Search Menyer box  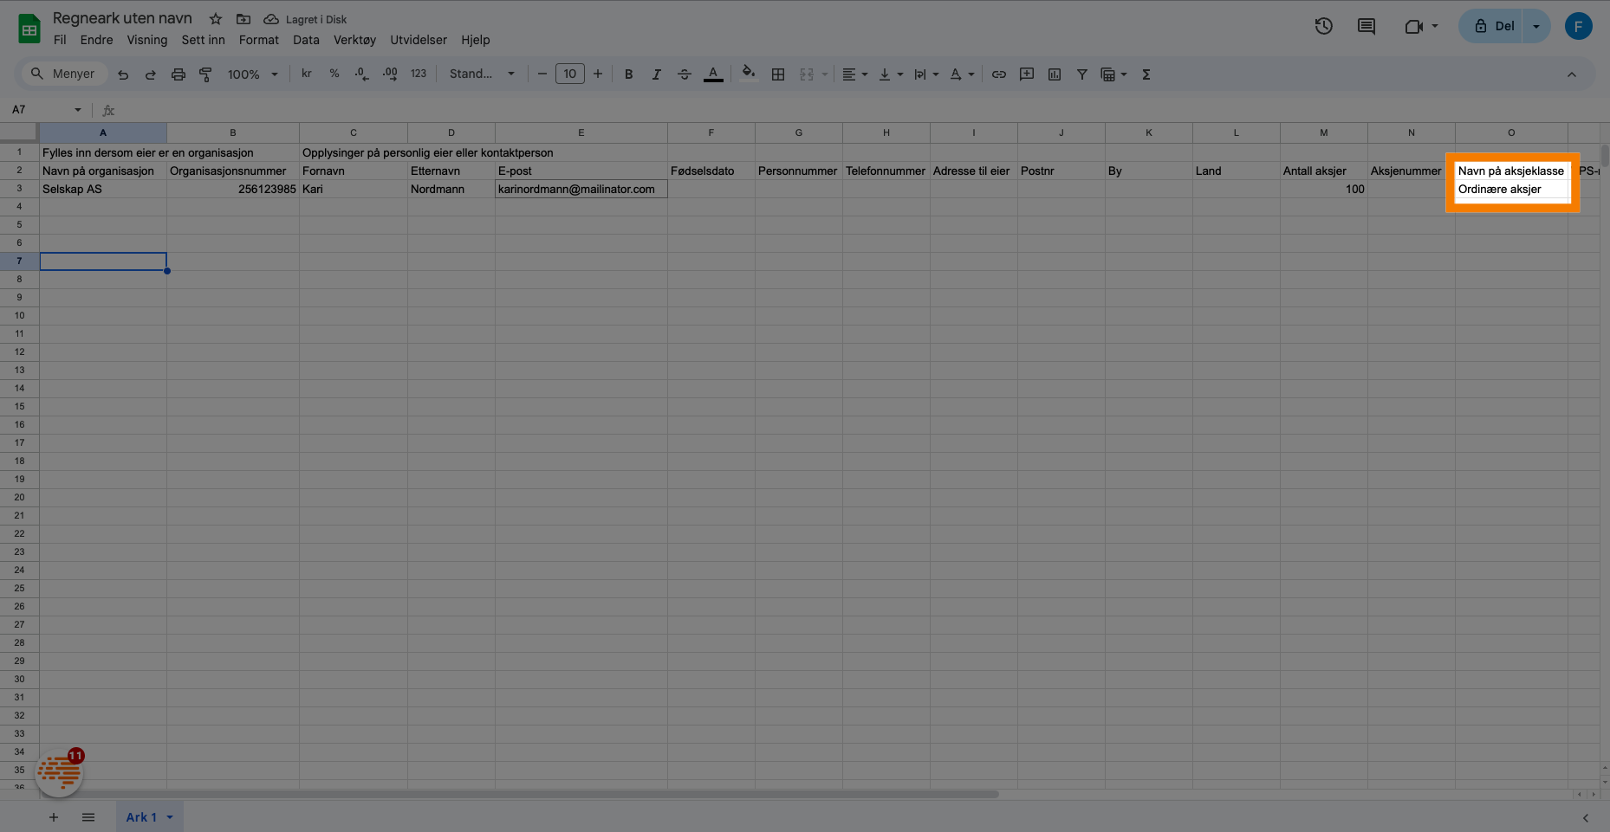pyautogui.click(x=63, y=74)
